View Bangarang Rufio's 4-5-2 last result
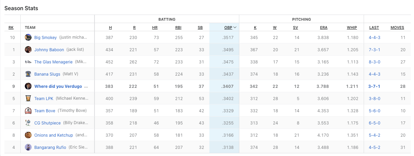Screen dimensions: 414x156 [x=374, y=147]
